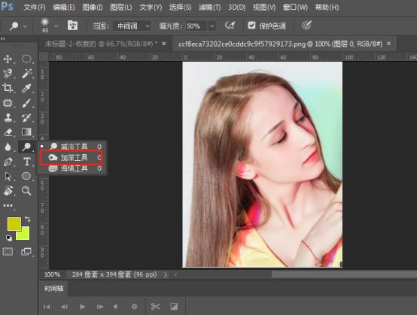Select the Path Selection arrow tool

click(x=8, y=176)
